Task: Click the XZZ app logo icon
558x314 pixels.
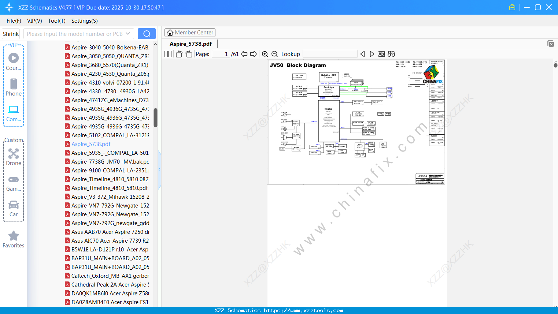Action: [x=9, y=7]
